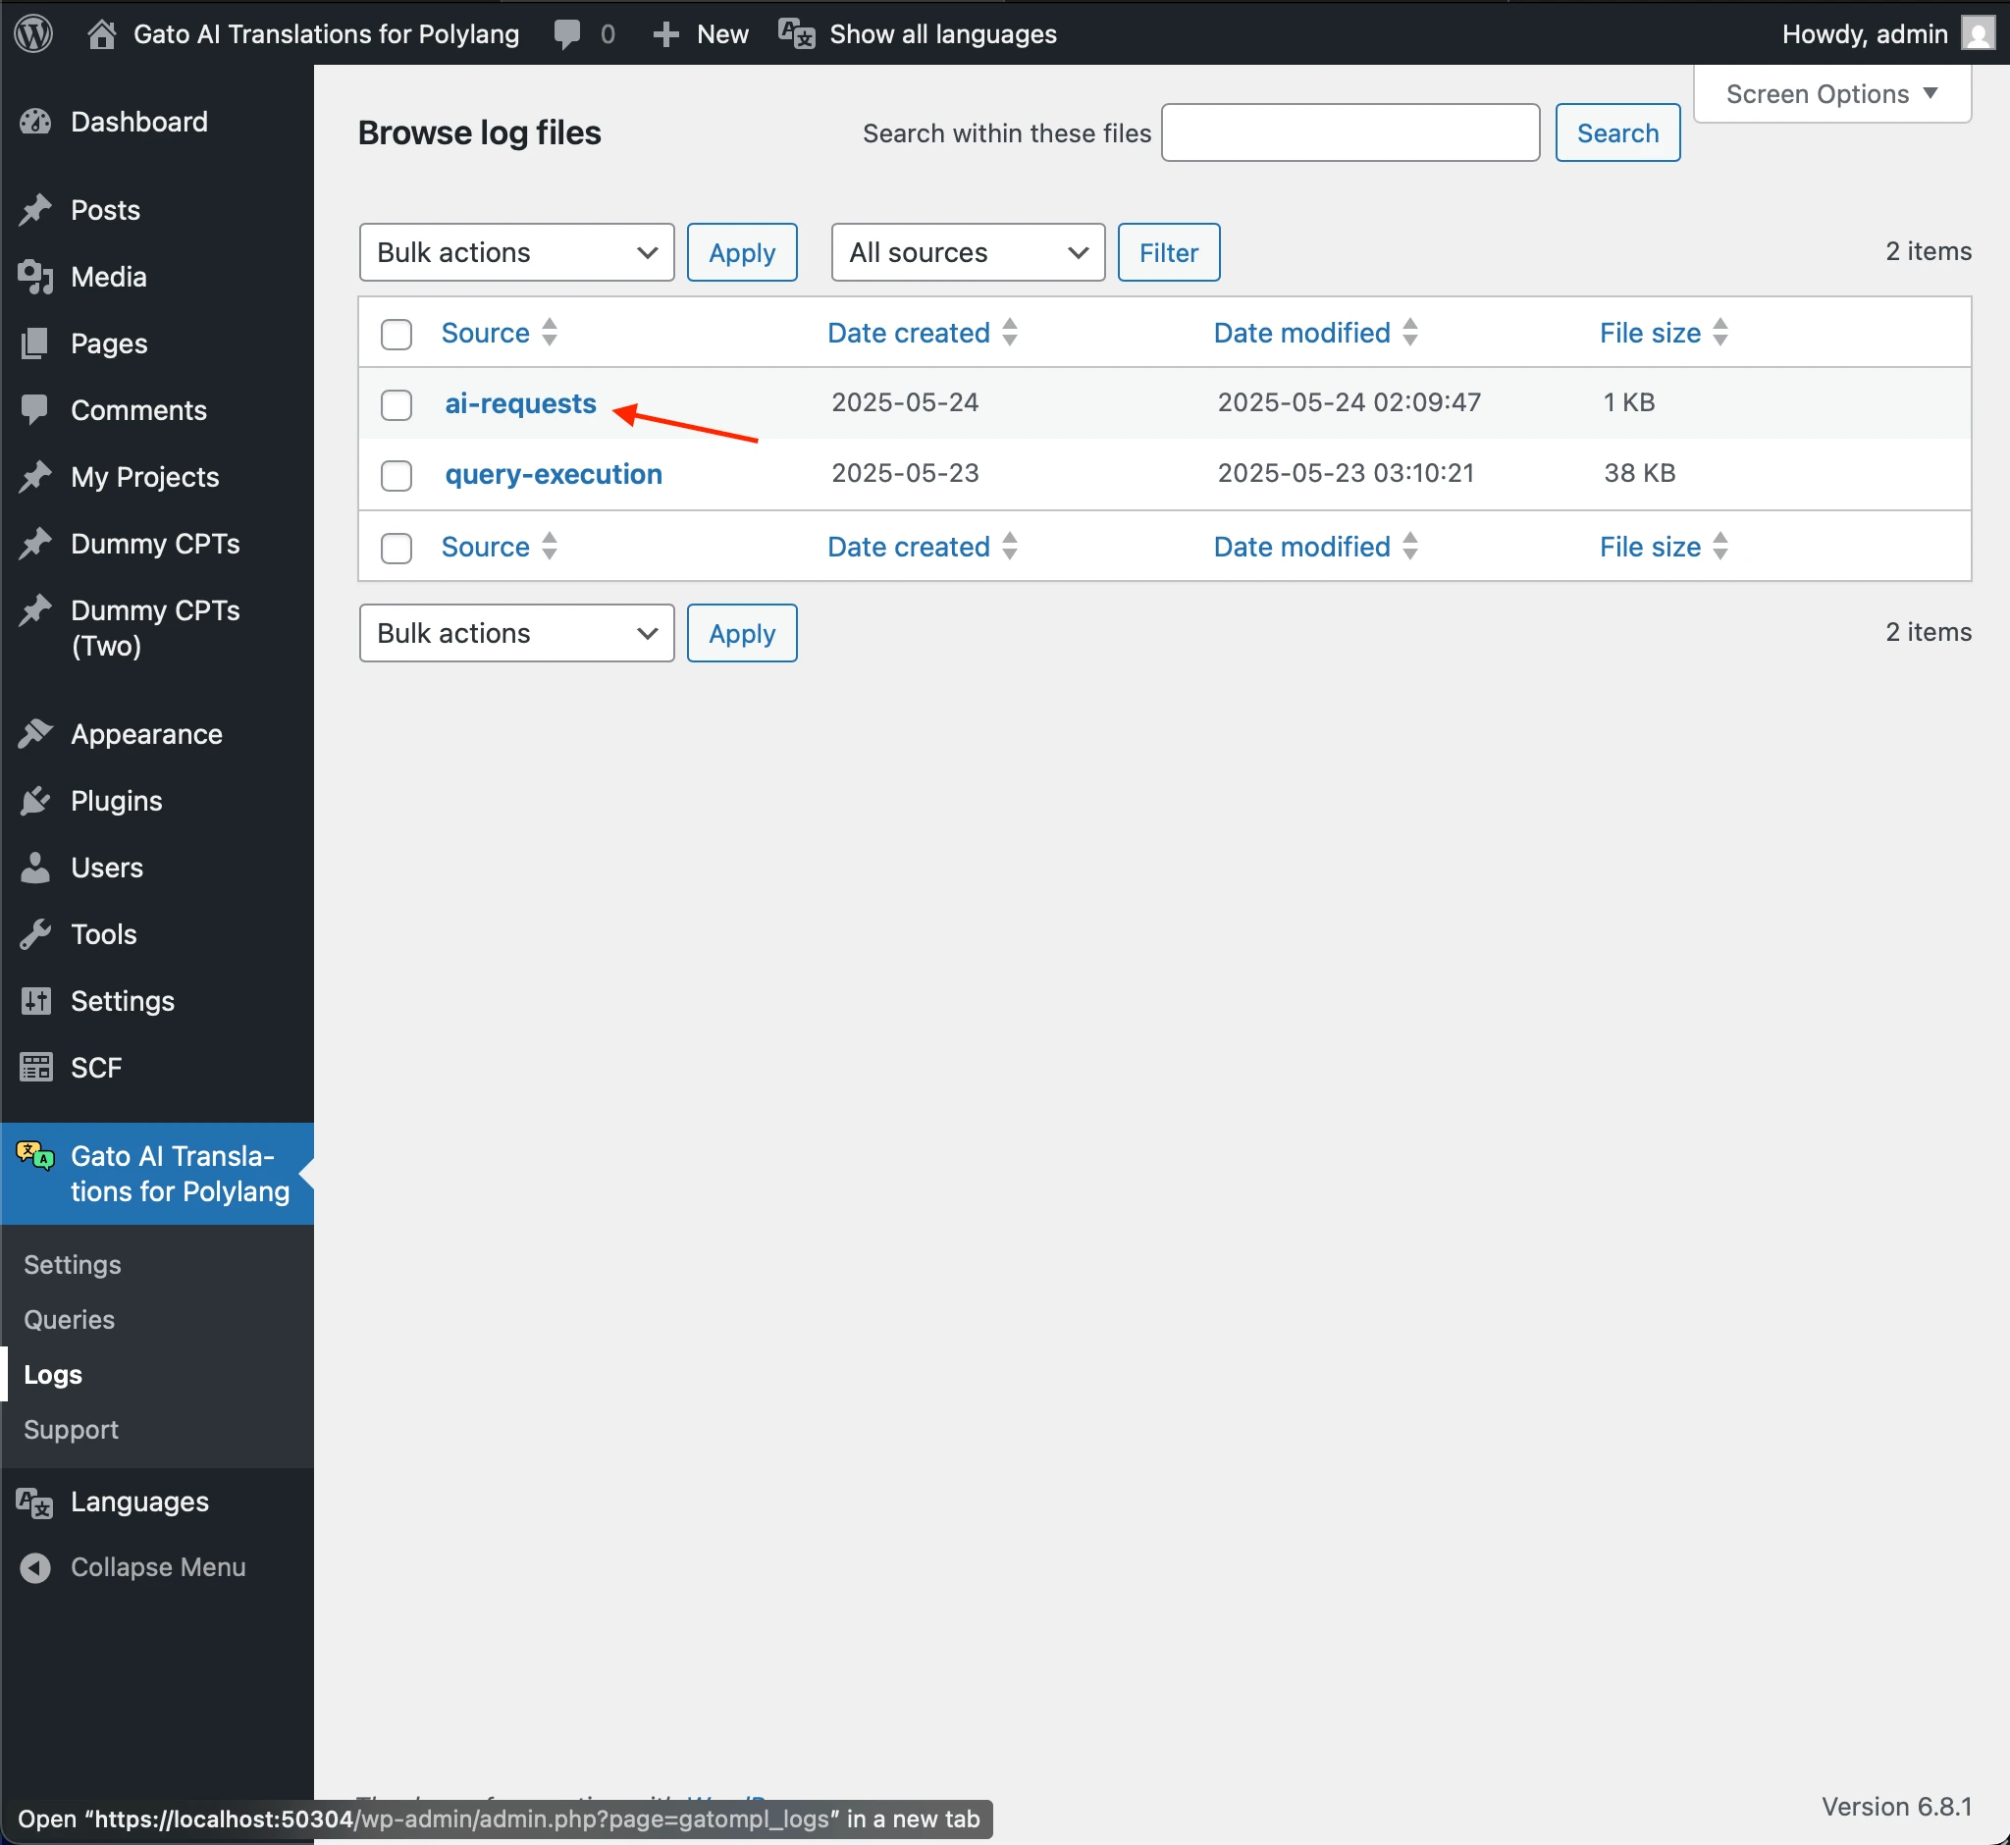Screen dimensions: 2010x1845
Task: Focus the Search within these files field
Action: tap(1350, 132)
